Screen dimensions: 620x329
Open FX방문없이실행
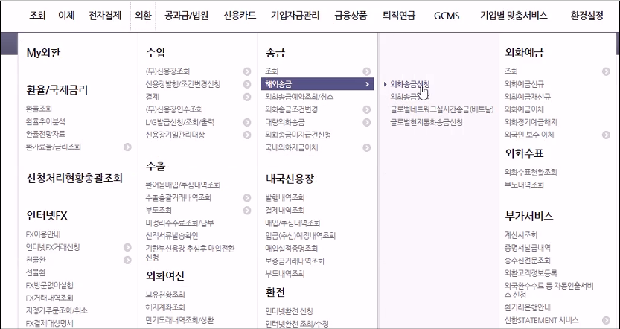point(49,285)
